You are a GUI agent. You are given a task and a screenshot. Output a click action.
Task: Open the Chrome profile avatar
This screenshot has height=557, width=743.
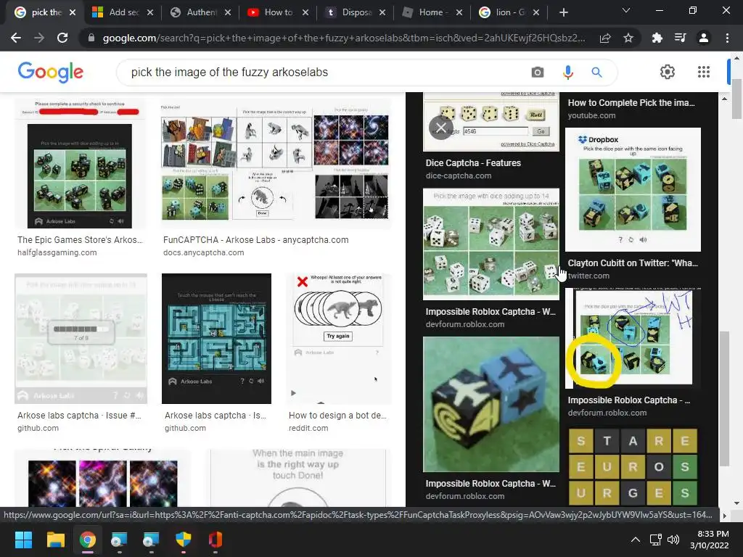(x=704, y=38)
